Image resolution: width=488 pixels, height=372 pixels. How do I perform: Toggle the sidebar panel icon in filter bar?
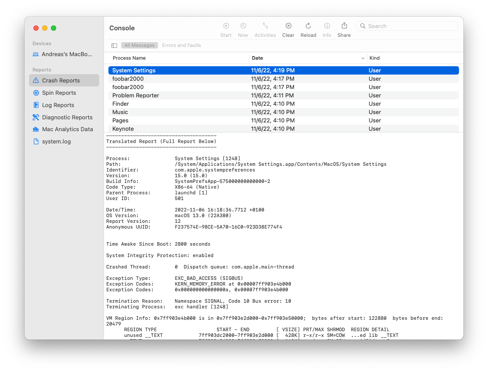(x=114, y=46)
